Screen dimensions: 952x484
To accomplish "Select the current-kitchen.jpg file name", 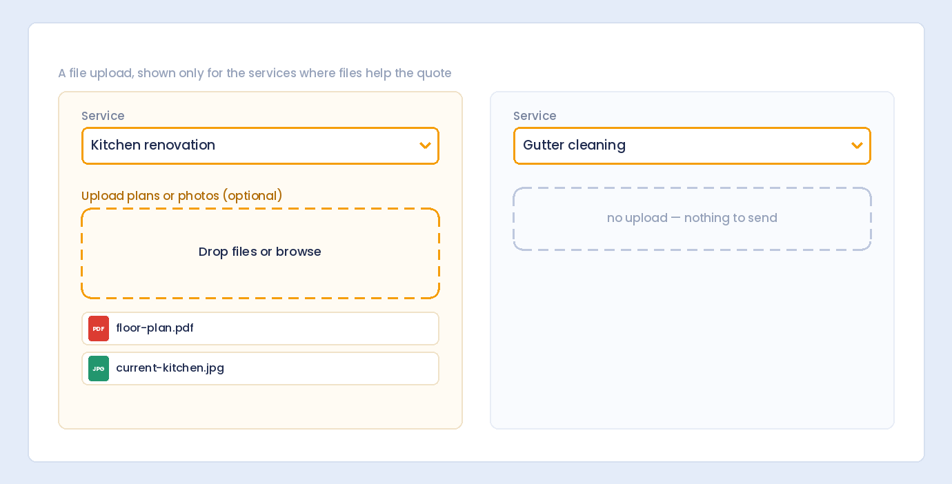I will point(170,368).
